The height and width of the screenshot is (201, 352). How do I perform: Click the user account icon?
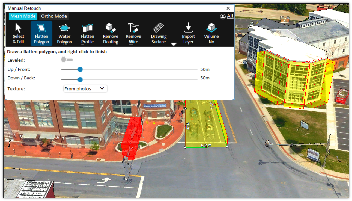[223, 16]
